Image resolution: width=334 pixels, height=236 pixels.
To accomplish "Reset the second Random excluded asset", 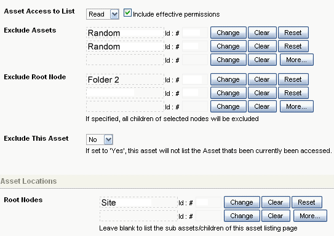I will pos(293,46).
